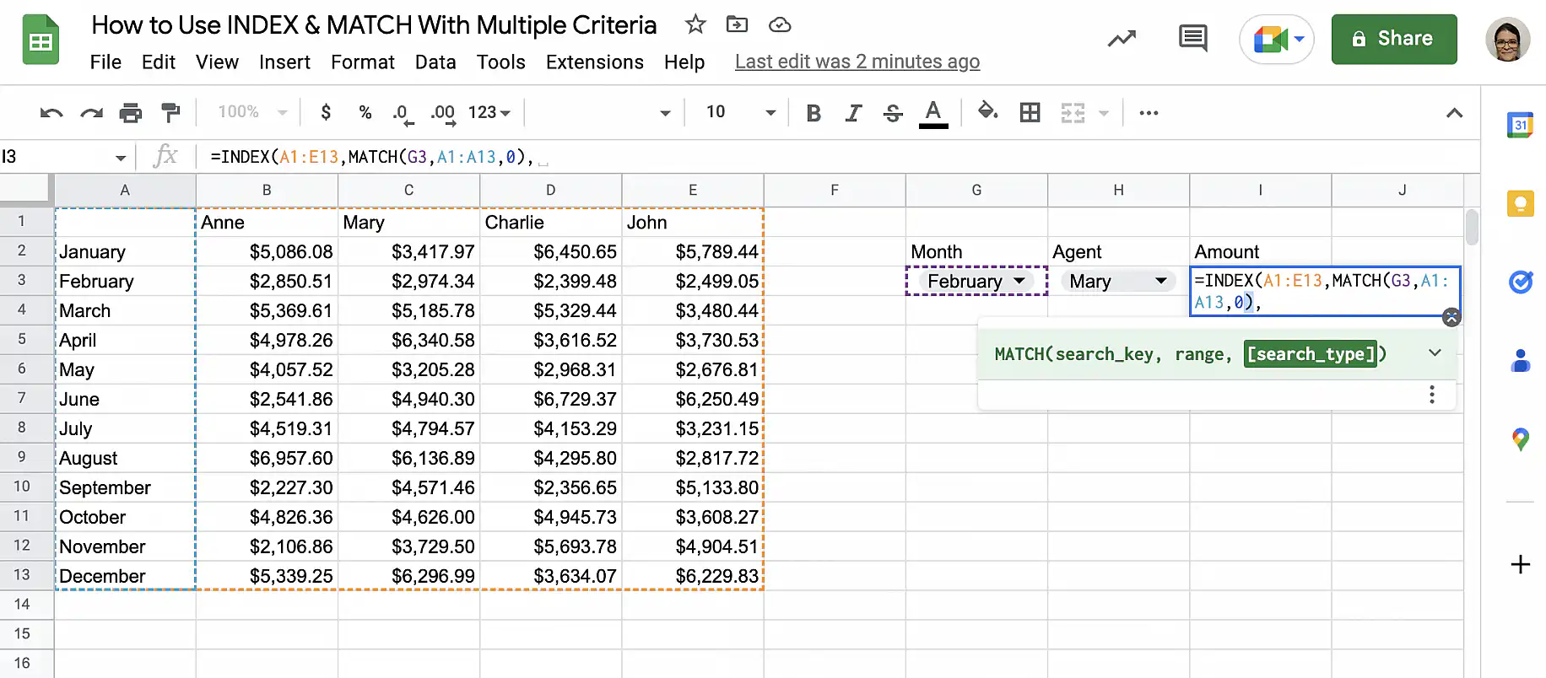Open Google Calendar side panel

[1520, 125]
